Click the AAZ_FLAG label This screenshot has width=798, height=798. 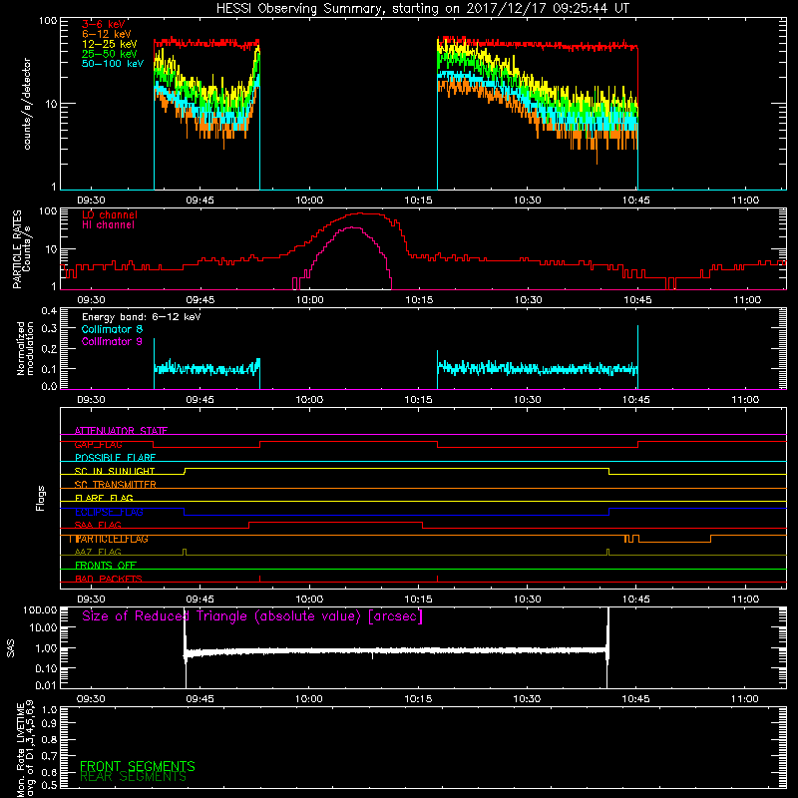98,552
